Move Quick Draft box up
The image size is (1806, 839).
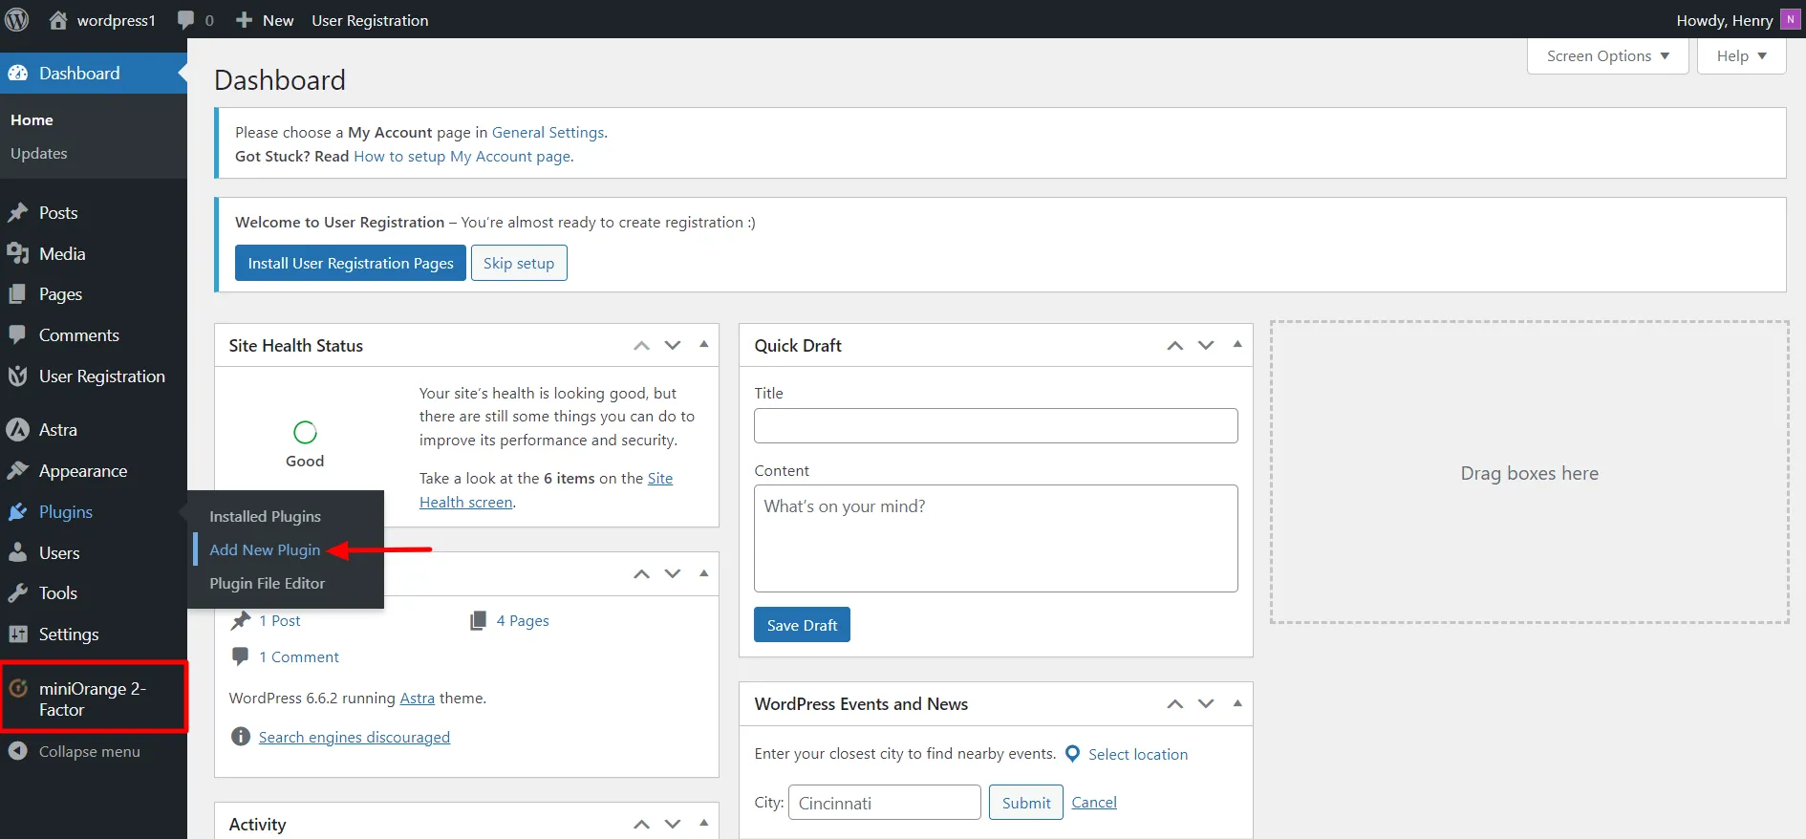(1175, 346)
